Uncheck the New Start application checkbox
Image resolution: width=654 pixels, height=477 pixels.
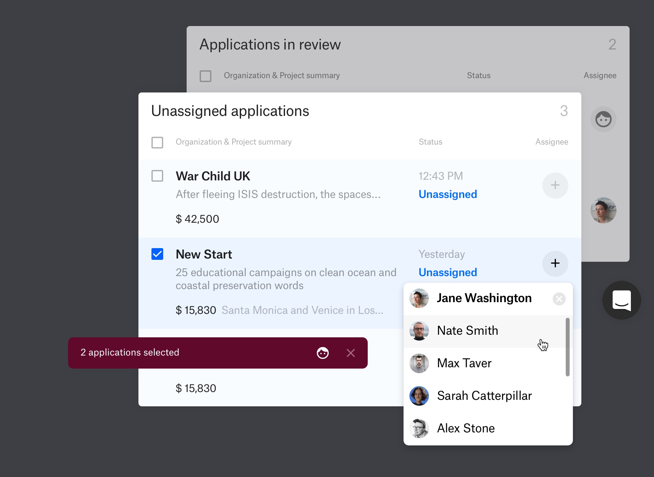[x=157, y=254]
